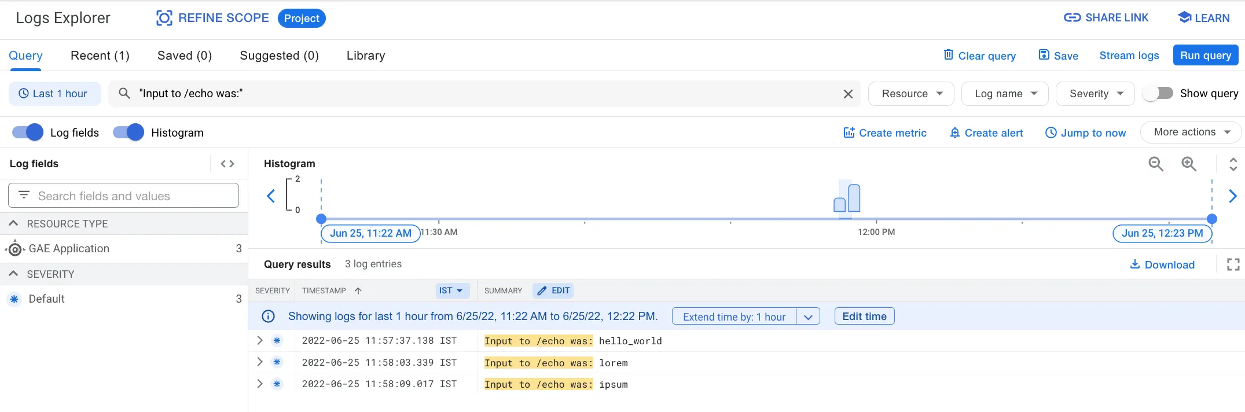The height and width of the screenshot is (412, 1245).
Task: Click the Search fields and values box
Action: point(123,196)
